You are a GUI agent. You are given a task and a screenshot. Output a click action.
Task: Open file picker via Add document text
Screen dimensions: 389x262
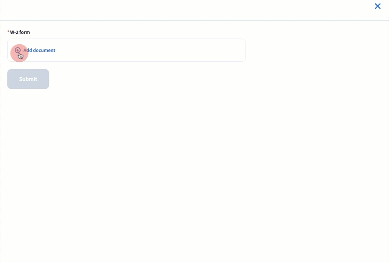point(39,50)
